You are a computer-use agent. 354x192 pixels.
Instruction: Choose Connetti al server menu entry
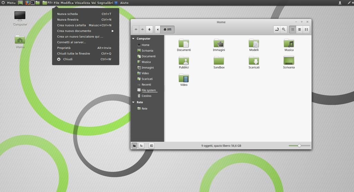(x=72, y=42)
